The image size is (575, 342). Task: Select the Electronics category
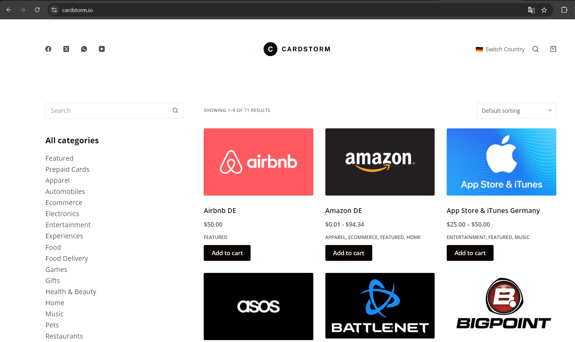[x=62, y=214]
